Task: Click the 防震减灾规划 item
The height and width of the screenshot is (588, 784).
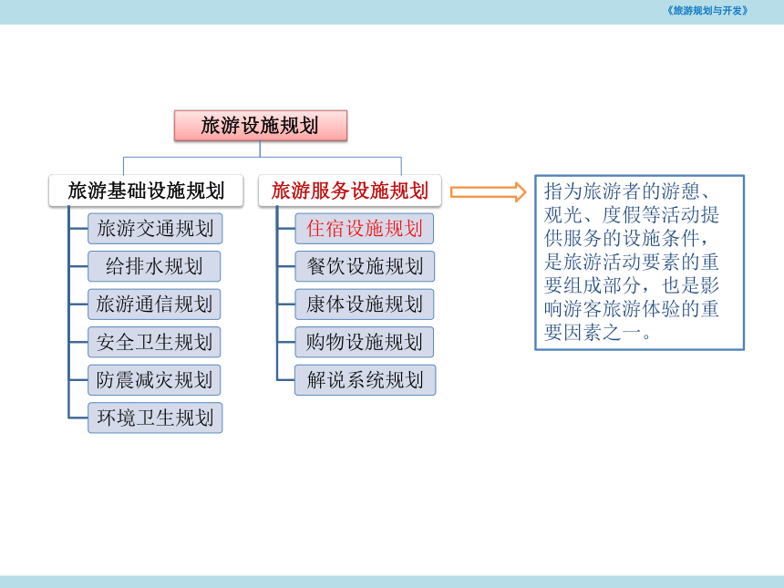Action: 154,380
